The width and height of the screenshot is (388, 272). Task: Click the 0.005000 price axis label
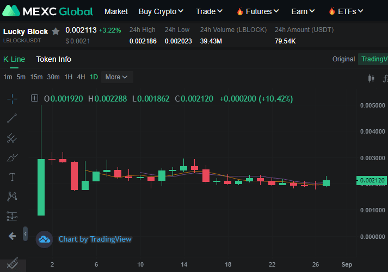coord(373,105)
